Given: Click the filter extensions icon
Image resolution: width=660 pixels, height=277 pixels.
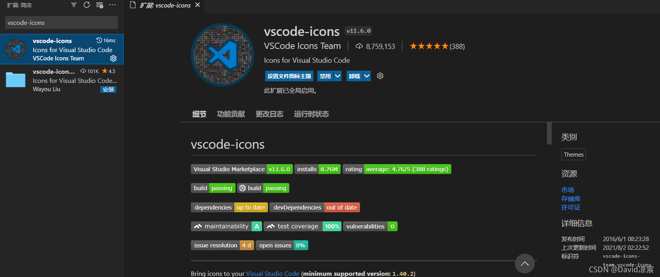Looking at the screenshot, I should coord(74,5).
